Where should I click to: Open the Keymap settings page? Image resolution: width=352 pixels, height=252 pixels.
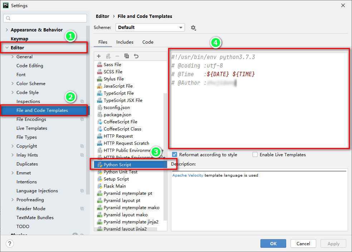click(20, 39)
